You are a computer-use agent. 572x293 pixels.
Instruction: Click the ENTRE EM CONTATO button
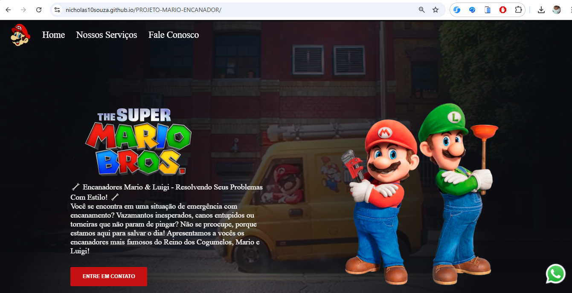[109, 276]
